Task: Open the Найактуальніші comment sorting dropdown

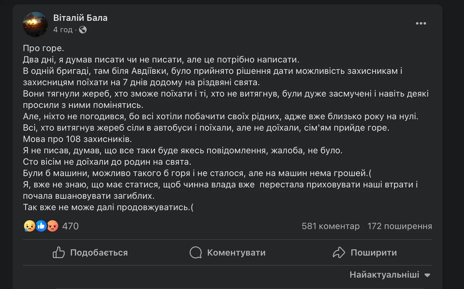Action: [384, 274]
